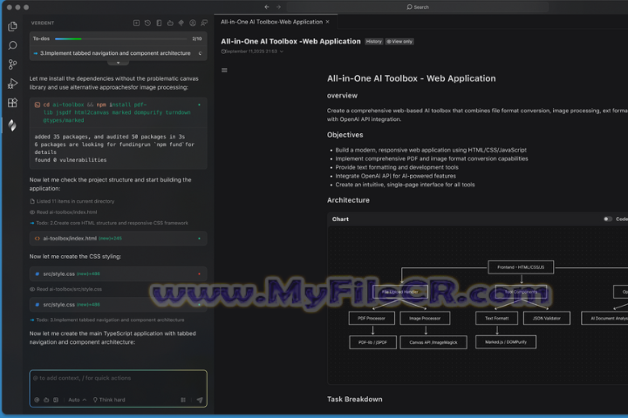The width and height of the screenshot is (628, 418).
Task: Open the Source Control view
Action: (x=12, y=64)
